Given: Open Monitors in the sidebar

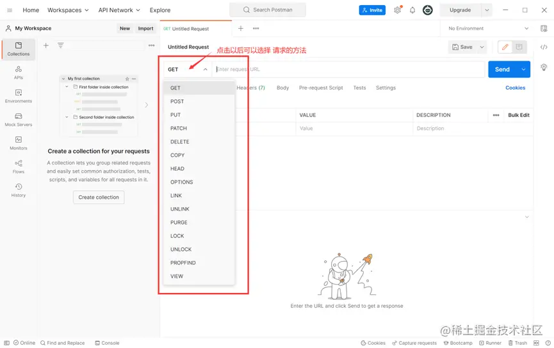Looking at the screenshot, I should [x=19, y=143].
